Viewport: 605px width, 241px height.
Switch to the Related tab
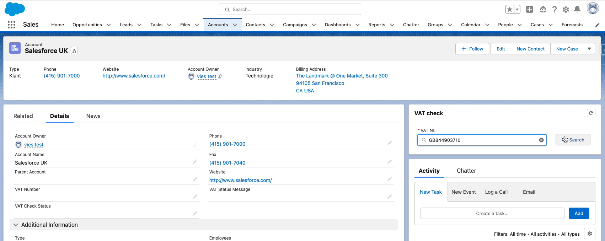23,116
